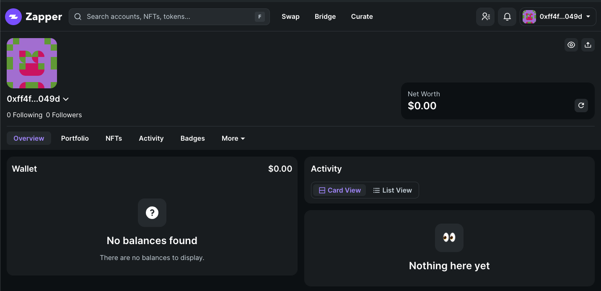Select the Overview tab
The height and width of the screenshot is (291, 601).
point(29,138)
